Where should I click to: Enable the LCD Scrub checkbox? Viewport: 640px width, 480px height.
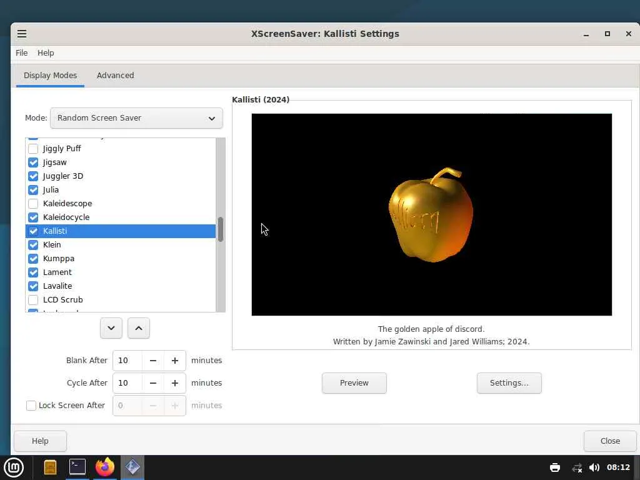point(34,299)
